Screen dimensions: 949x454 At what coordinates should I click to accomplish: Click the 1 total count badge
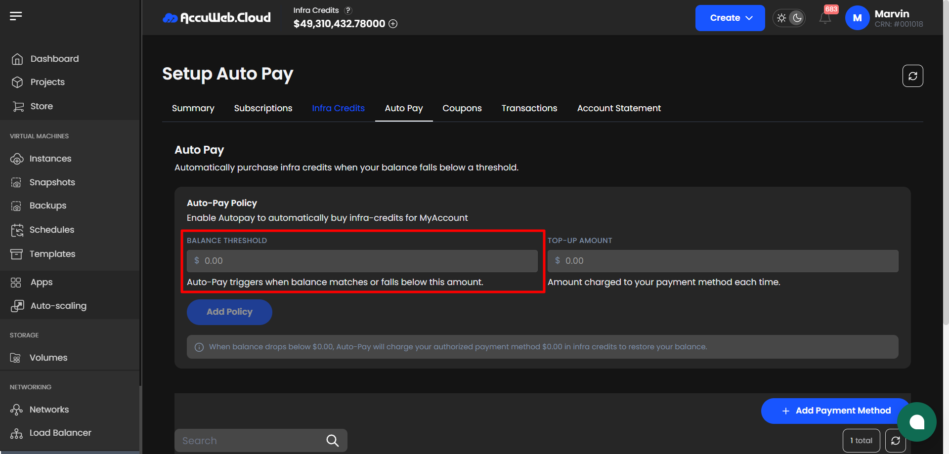(x=861, y=441)
